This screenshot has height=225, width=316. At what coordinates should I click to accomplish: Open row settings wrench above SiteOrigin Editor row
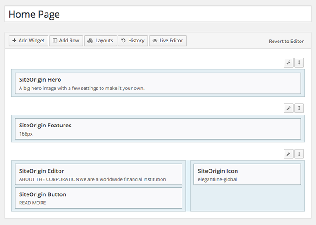point(289,154)
